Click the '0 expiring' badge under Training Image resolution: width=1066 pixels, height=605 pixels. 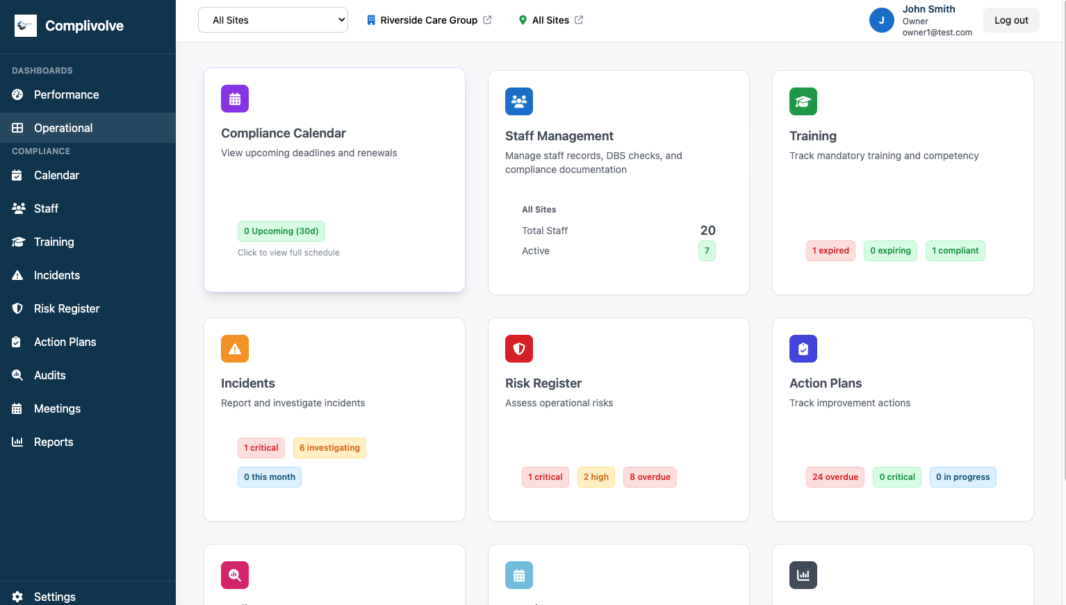890,251
